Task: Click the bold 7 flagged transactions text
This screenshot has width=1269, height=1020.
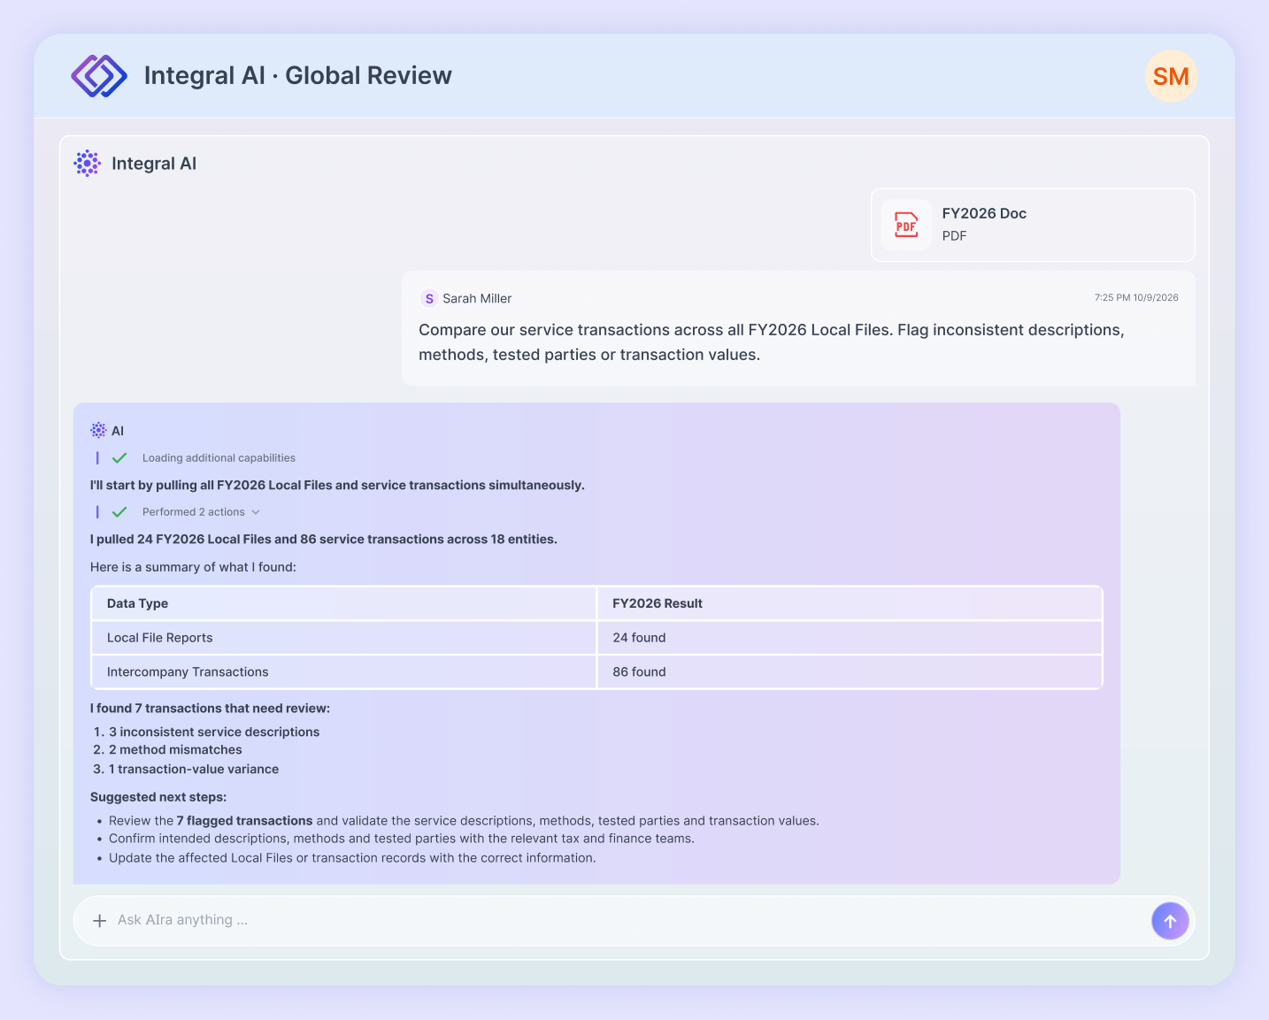Action: pyautogui.click(x=244, y=821)
